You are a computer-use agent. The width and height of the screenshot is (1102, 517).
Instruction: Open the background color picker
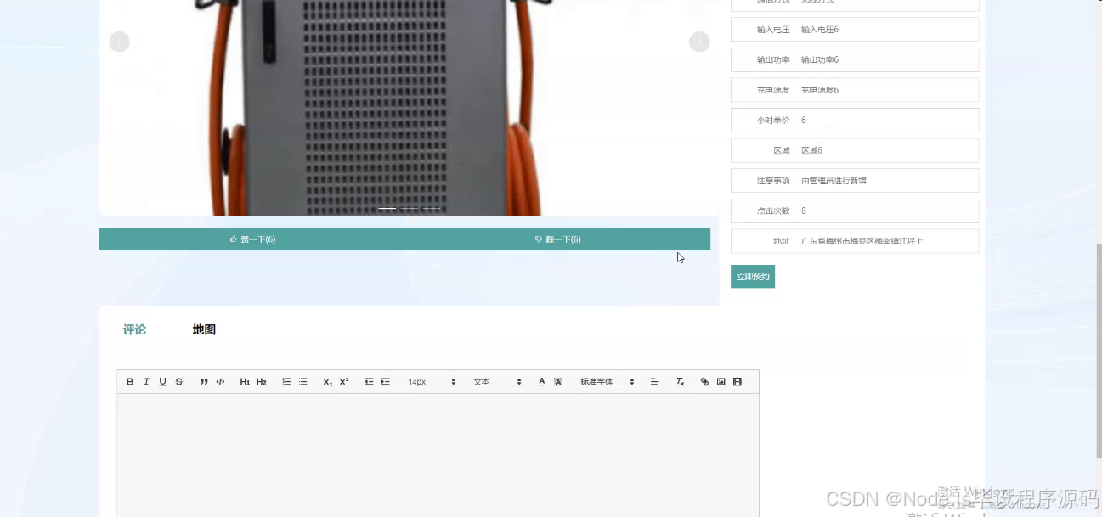click(x=558, y=382)
